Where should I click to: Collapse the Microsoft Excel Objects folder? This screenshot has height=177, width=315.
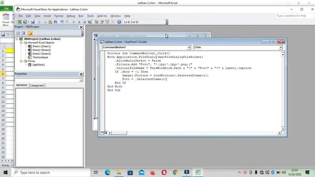21,43
